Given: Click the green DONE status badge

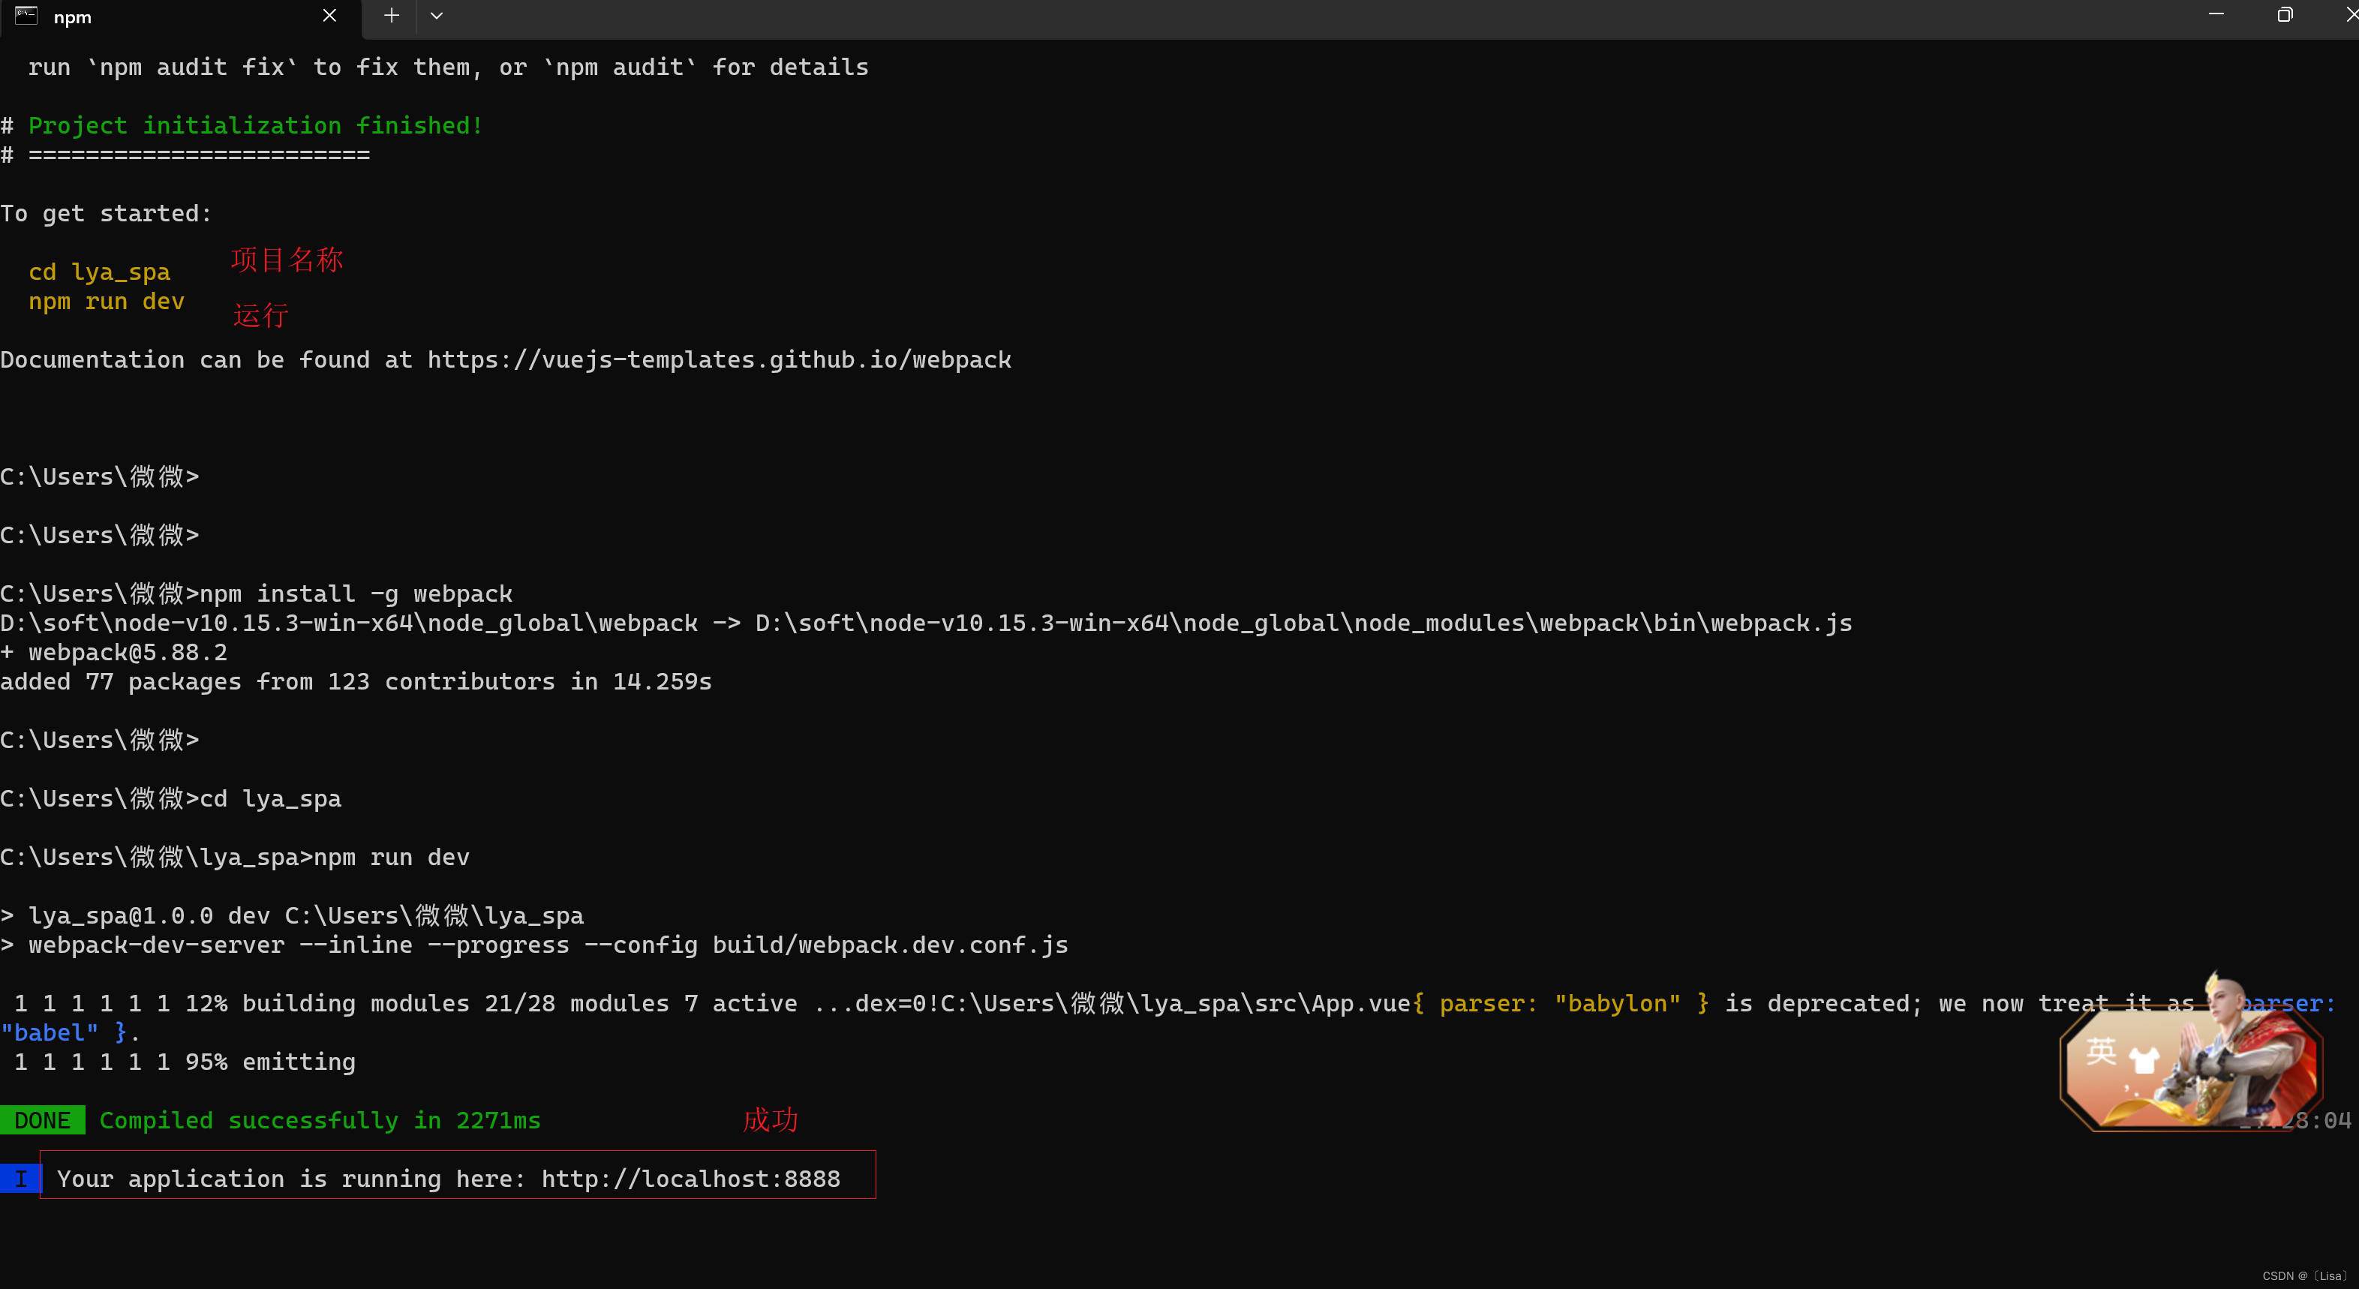Looking at the screenshot, I should [42, 1120].
